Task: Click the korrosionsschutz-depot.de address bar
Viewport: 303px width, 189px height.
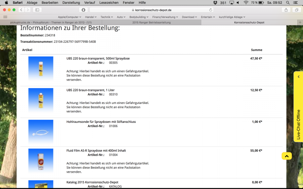Action: pos(150,10)
